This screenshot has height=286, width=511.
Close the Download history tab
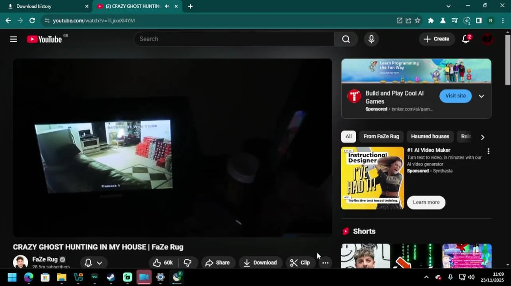(x=87, y=6)
